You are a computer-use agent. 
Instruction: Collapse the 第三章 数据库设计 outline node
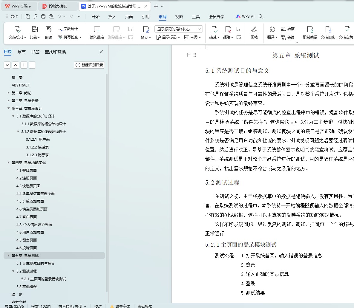pyautogui.click(x=8, y=108)
